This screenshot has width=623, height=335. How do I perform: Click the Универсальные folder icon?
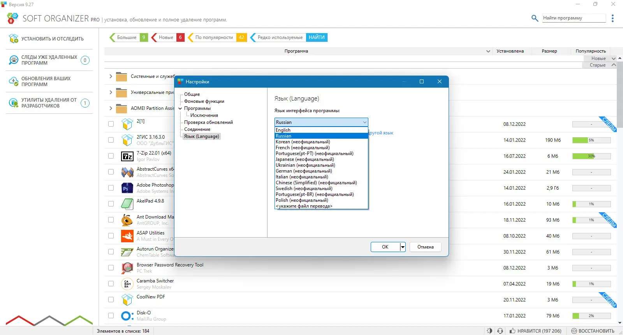pyautogui.click(x=121, y=93)
